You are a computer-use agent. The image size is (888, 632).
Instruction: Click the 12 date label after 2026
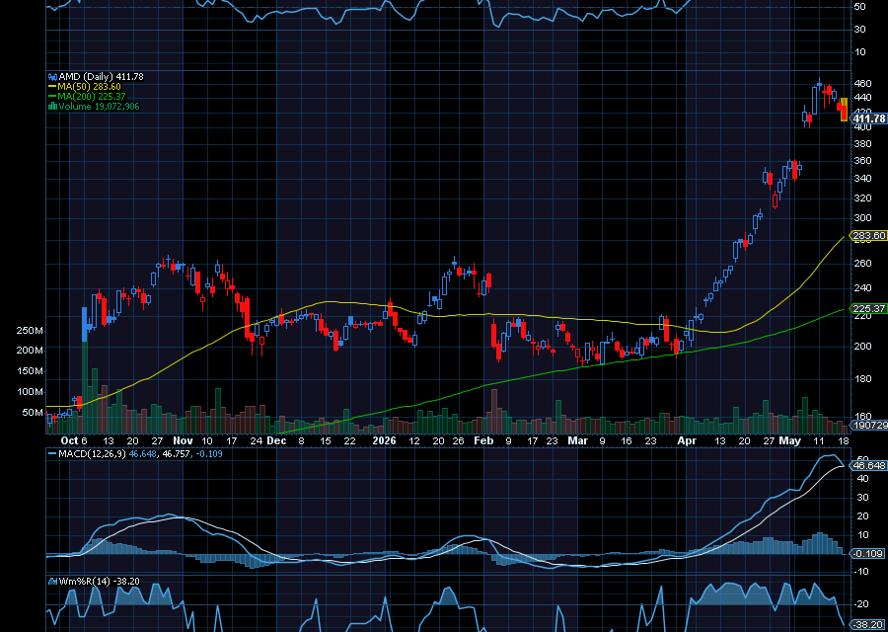click(x=414, y=441)
